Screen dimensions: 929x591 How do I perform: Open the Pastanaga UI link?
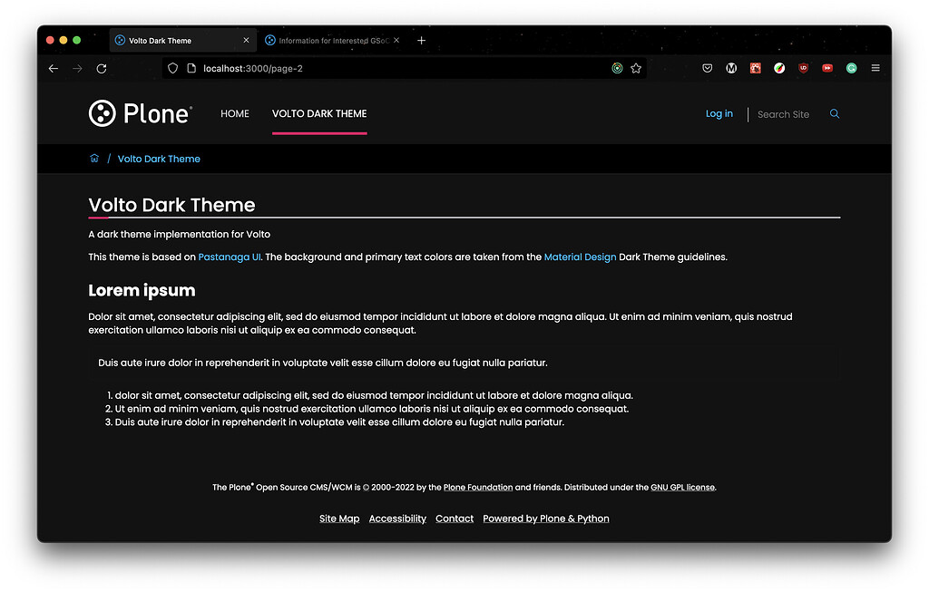[229, 257]
